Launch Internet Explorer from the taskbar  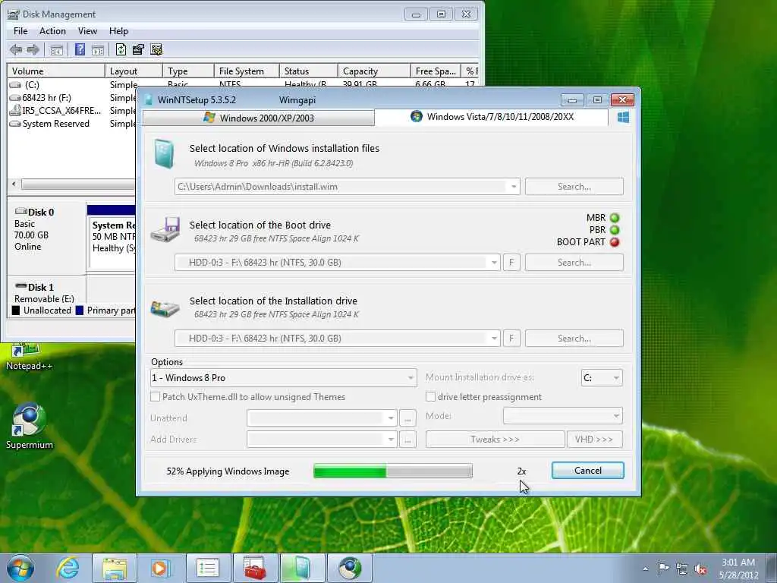[68, 568]
